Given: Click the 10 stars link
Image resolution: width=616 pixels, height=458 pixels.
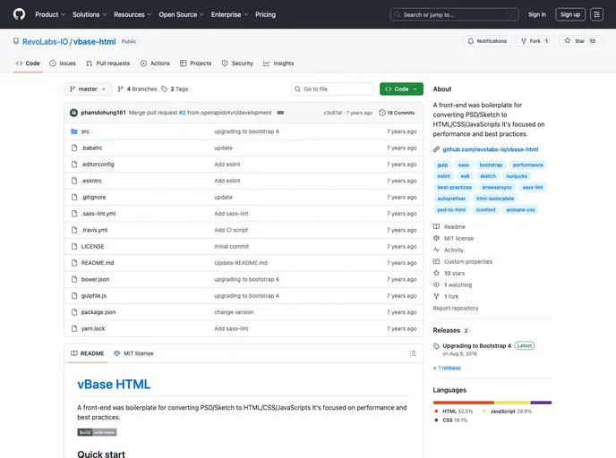Looking at the screenshot, I should 449,273.
